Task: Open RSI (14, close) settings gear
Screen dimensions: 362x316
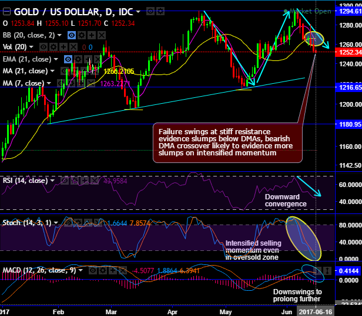Action: point(75,181)
